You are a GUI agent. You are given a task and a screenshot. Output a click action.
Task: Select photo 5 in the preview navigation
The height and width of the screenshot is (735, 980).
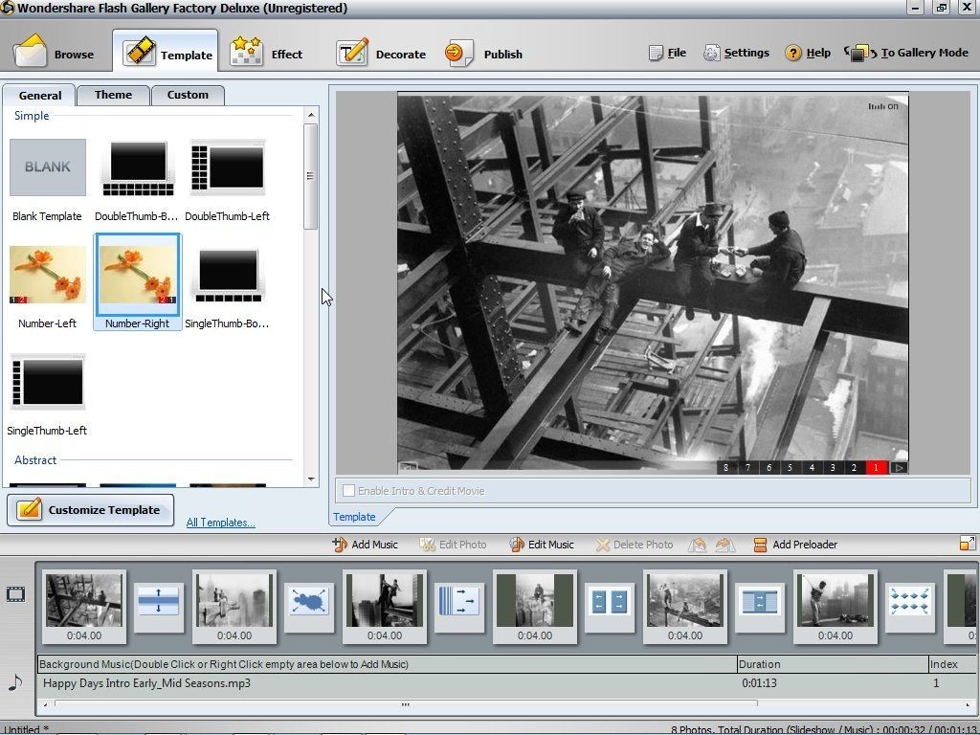[x=790, y=467]
